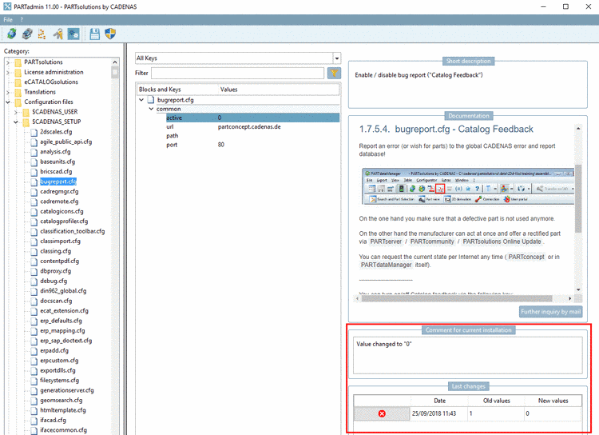Screen dimensions: 599x435
Task: Select the highlighted configuration gear toolbar icon
Action: (x=73, y=34)
